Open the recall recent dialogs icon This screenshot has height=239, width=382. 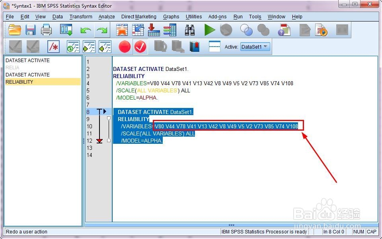pyautogui.click(x=66, y=30)
